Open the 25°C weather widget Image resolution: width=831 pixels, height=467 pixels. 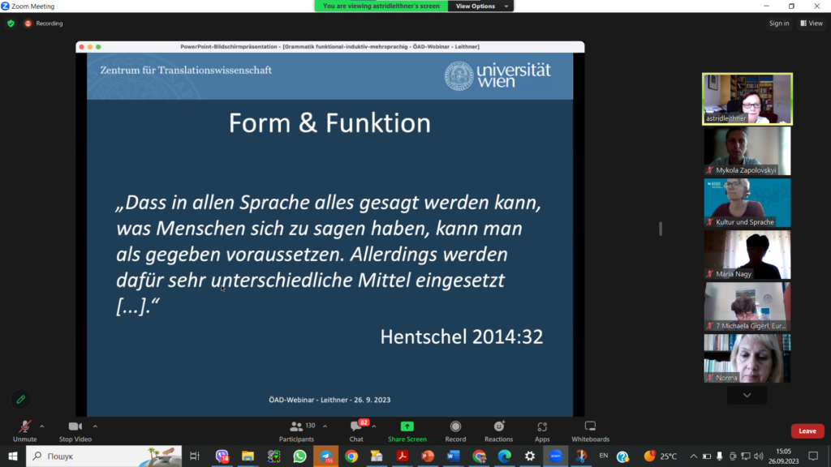(661, 456)
